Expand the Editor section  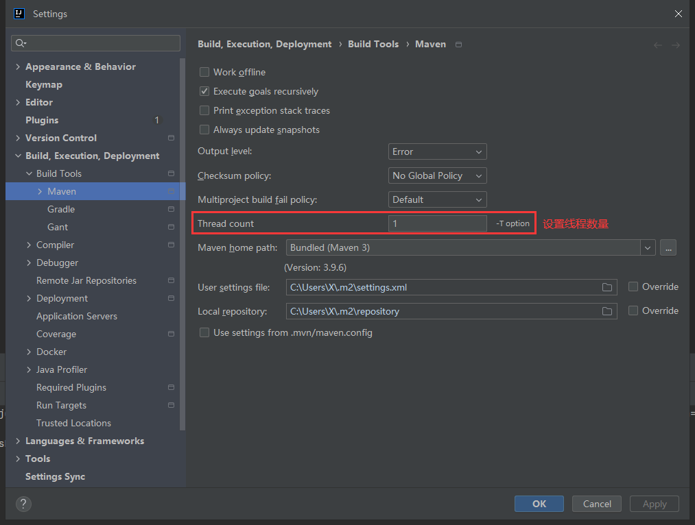coord(18,102)
